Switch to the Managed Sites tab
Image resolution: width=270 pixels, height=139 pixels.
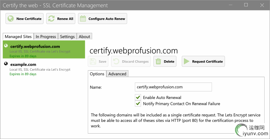coord(18,37)
